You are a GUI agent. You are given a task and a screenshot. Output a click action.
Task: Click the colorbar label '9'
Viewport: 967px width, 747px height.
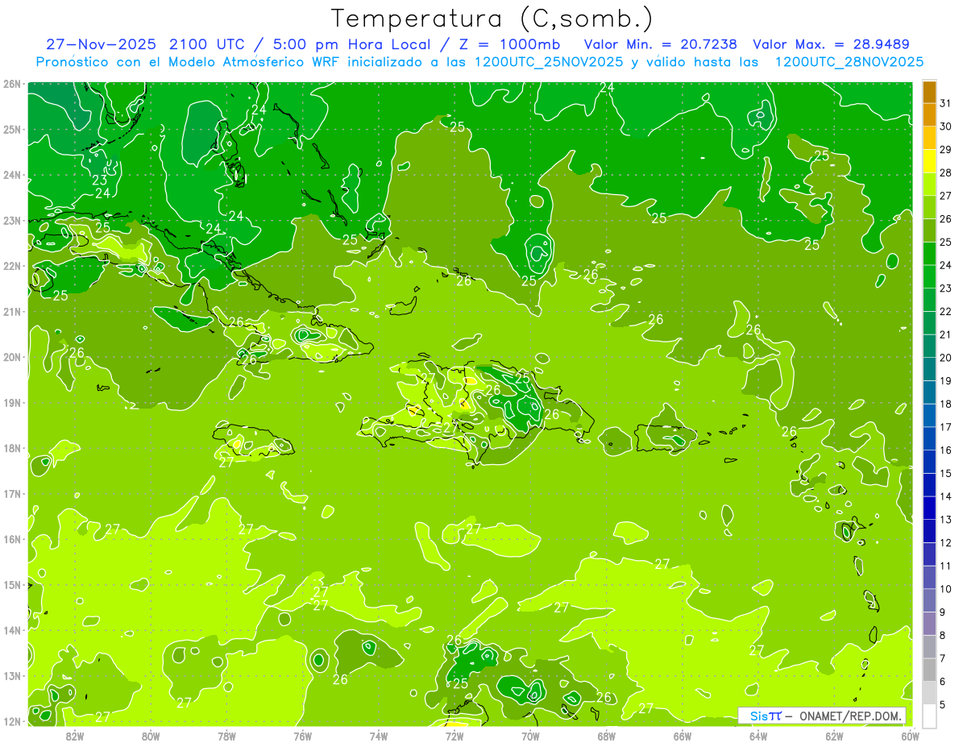point(944,612)
